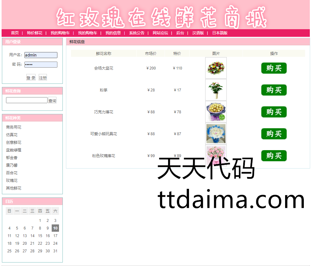The height and width of the screenshot is (266, 313).
Task: Open 特价鲜花 in the top menu
Action: tap(35, 33)
